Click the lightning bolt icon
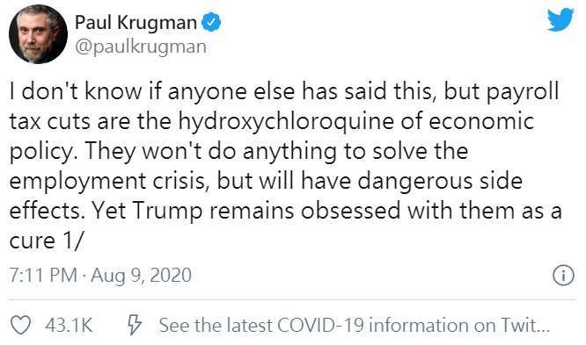Viewport: 586px width, 345px height. pyautogui.click(x=134, y=325)
